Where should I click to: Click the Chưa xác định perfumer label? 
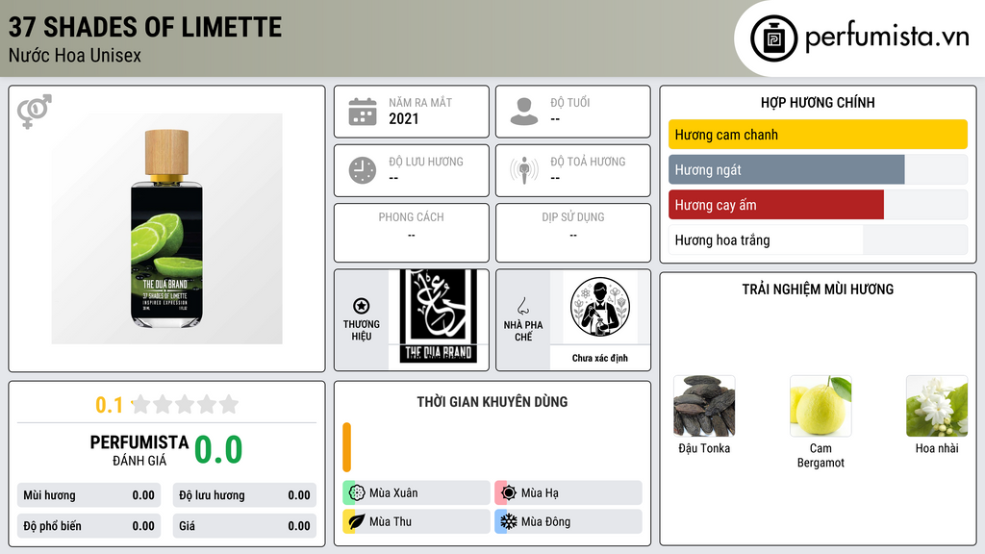[600, 358]
